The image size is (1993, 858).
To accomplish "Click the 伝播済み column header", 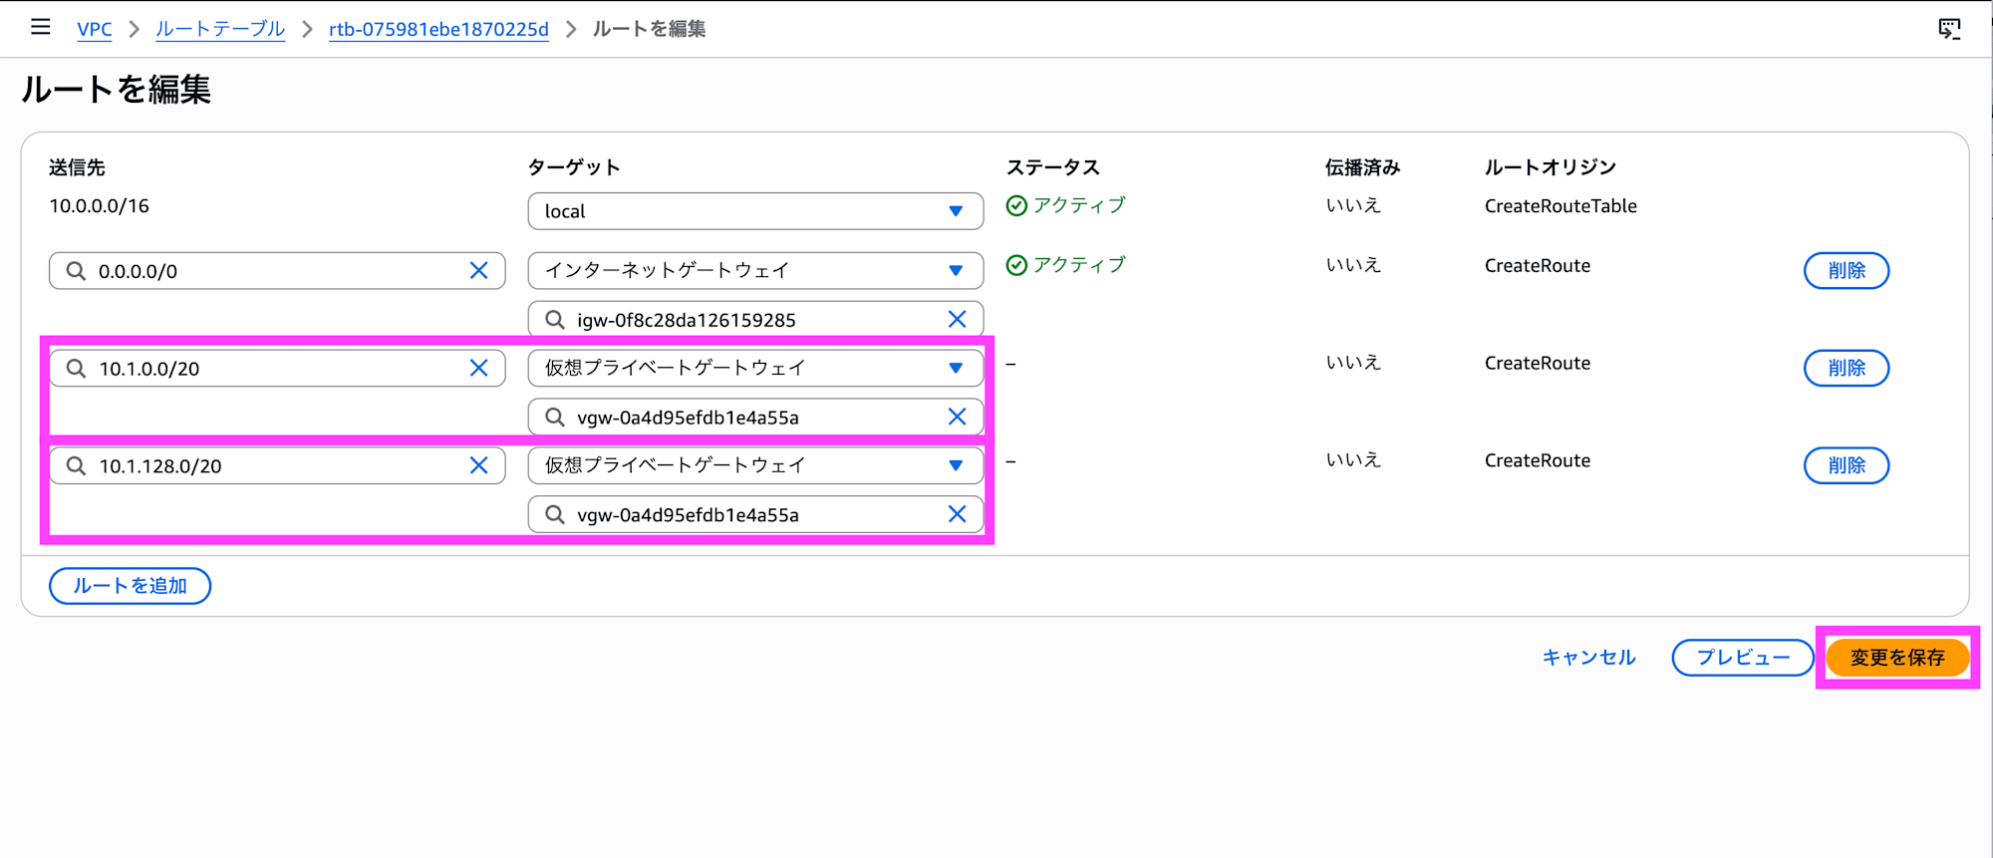I will 1362,167.
